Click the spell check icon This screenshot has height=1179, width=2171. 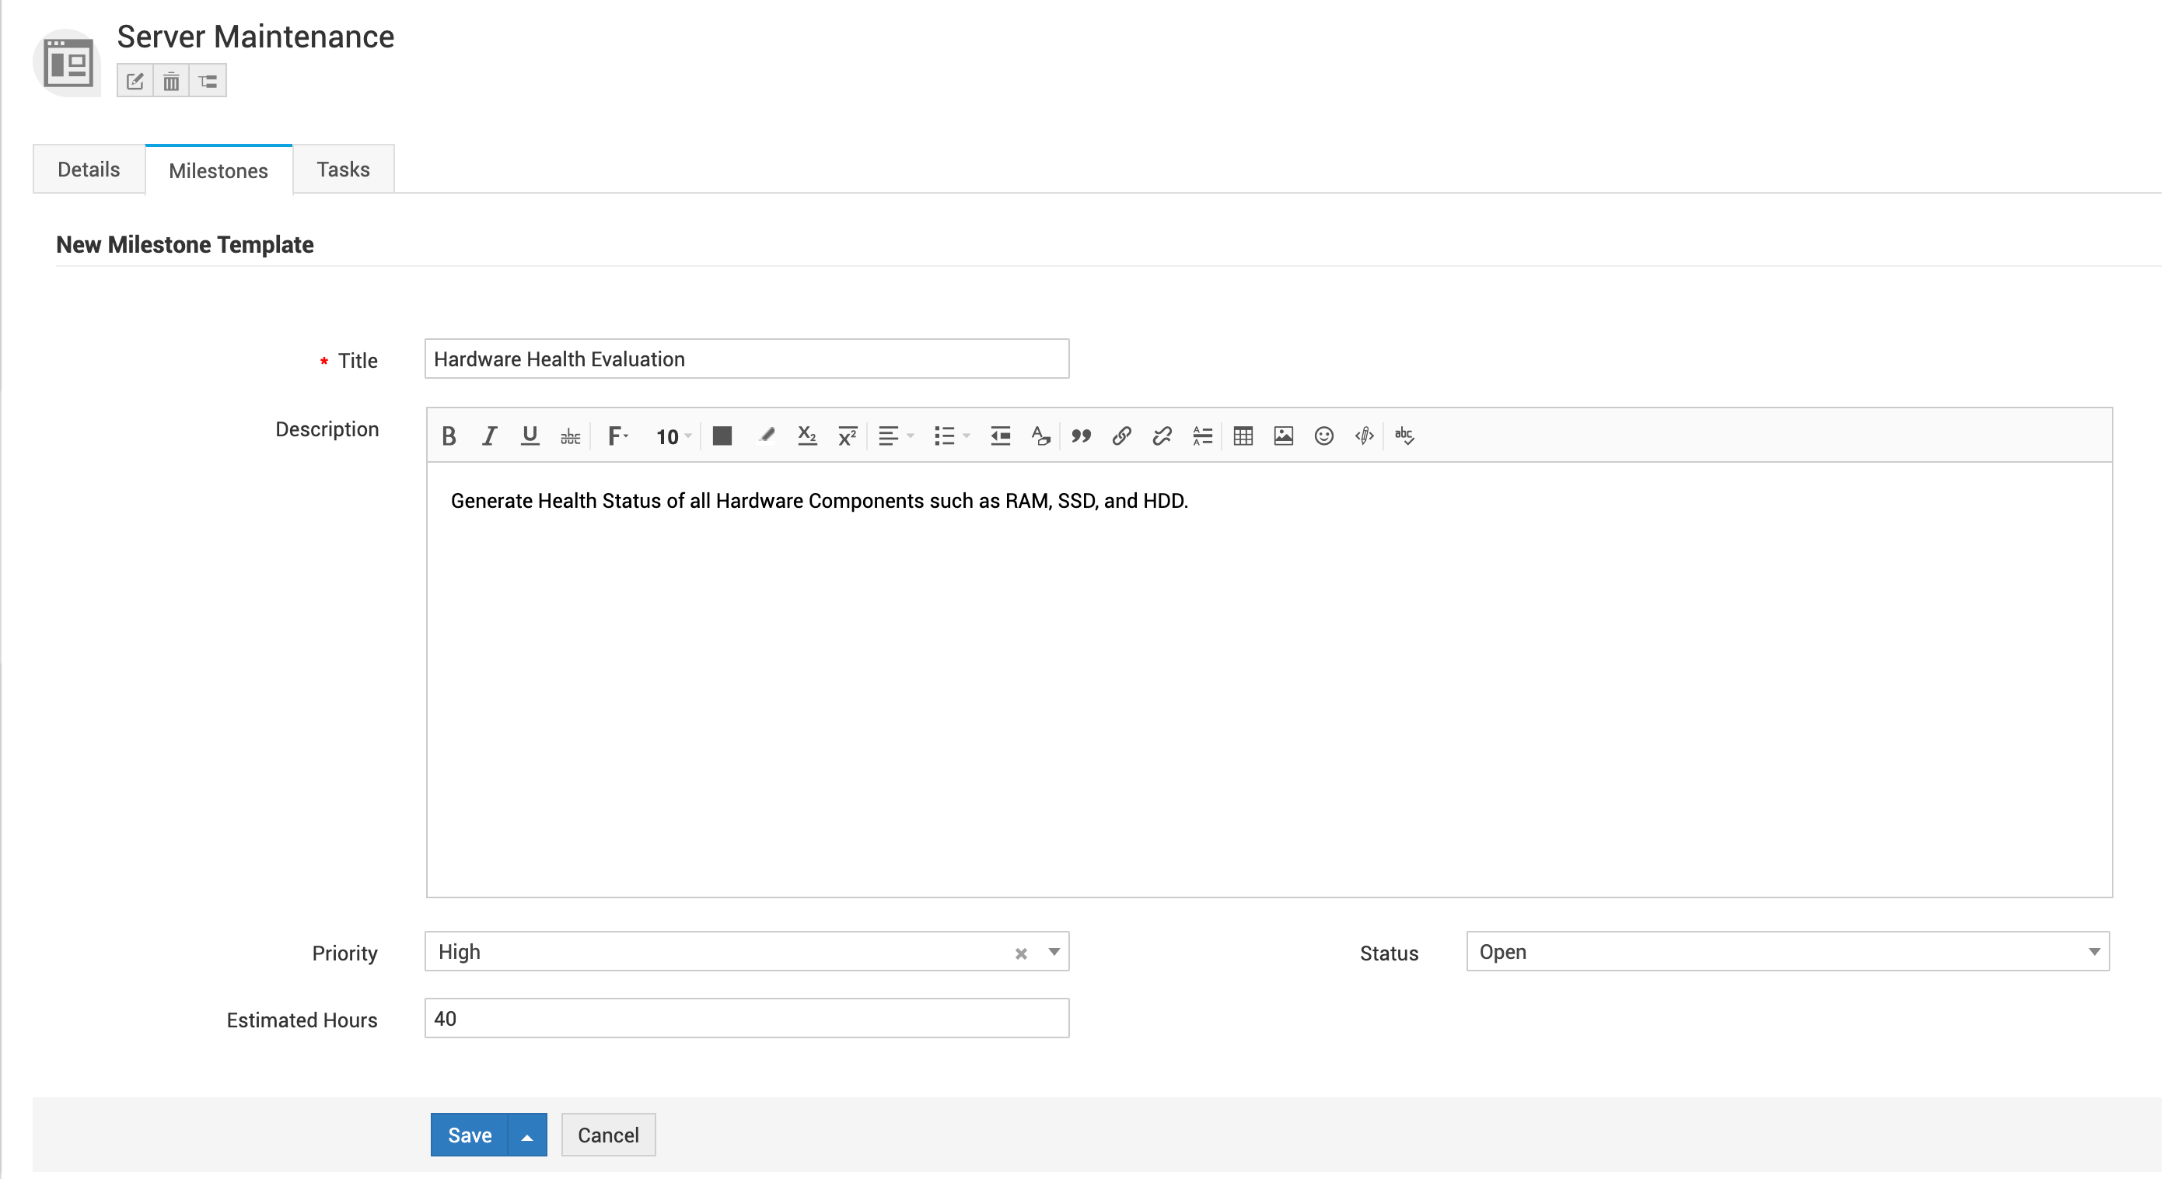coord(1404,436)
